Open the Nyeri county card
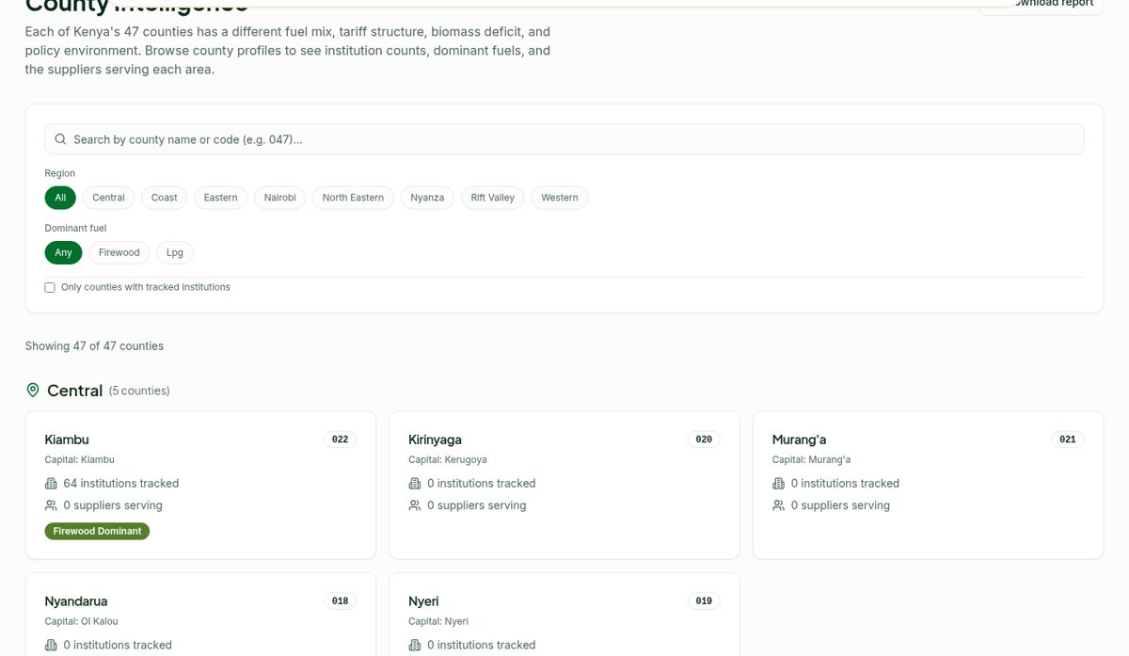The width and height of the screenshot is (1129, 656). 564,614
